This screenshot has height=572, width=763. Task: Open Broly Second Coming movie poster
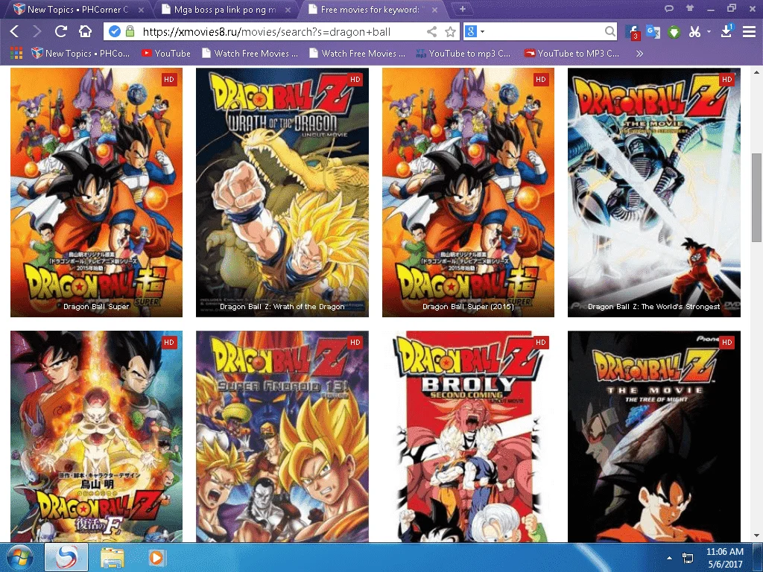coord(468,436)
